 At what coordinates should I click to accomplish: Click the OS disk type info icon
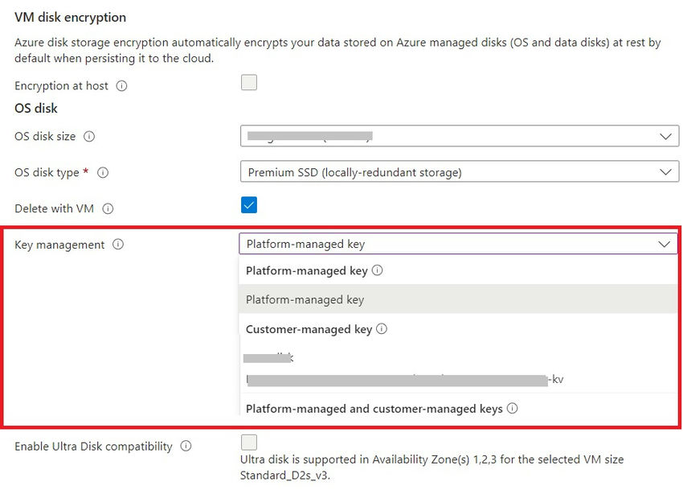coord(104,173)
